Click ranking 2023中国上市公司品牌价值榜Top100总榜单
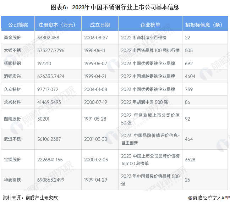The image size is (230, 205). tap(150, 160)
